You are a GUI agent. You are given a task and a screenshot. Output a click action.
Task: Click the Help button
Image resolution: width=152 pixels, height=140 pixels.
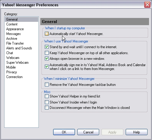(x=136, y=132)
